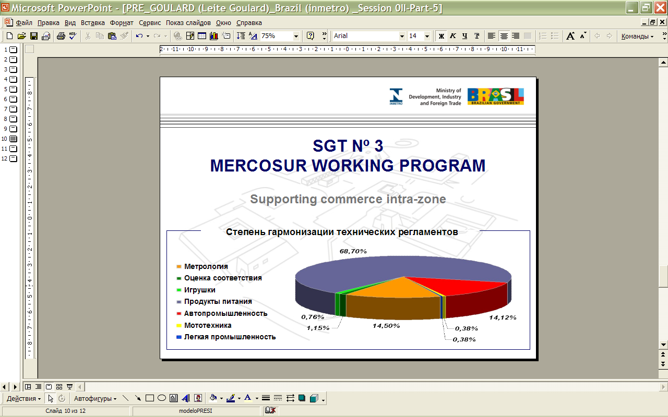Image resolution: width=668 pixels, height=417 pixels.
Task: Open the arrow style options
Action: 290,398
